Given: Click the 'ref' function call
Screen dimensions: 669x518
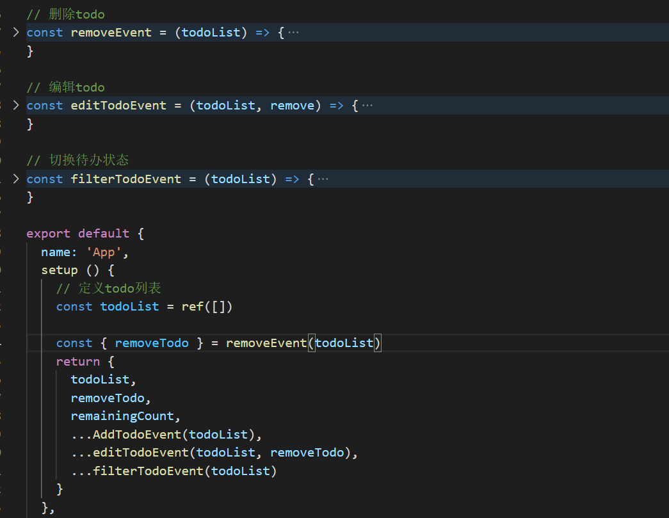Looking at the screenshot, I should [193, 307].
